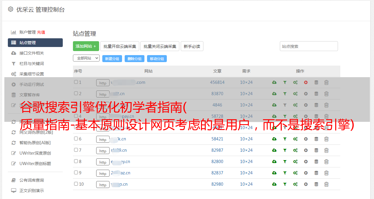
Task: Focus the 站点搜索 search field
Action: [309, 46]
